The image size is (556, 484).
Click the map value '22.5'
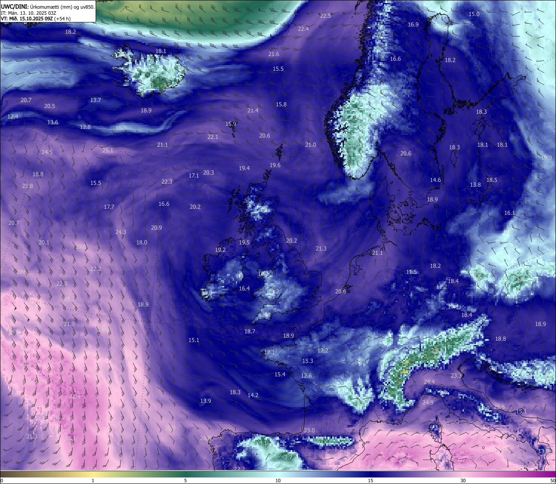pos(325,16)
